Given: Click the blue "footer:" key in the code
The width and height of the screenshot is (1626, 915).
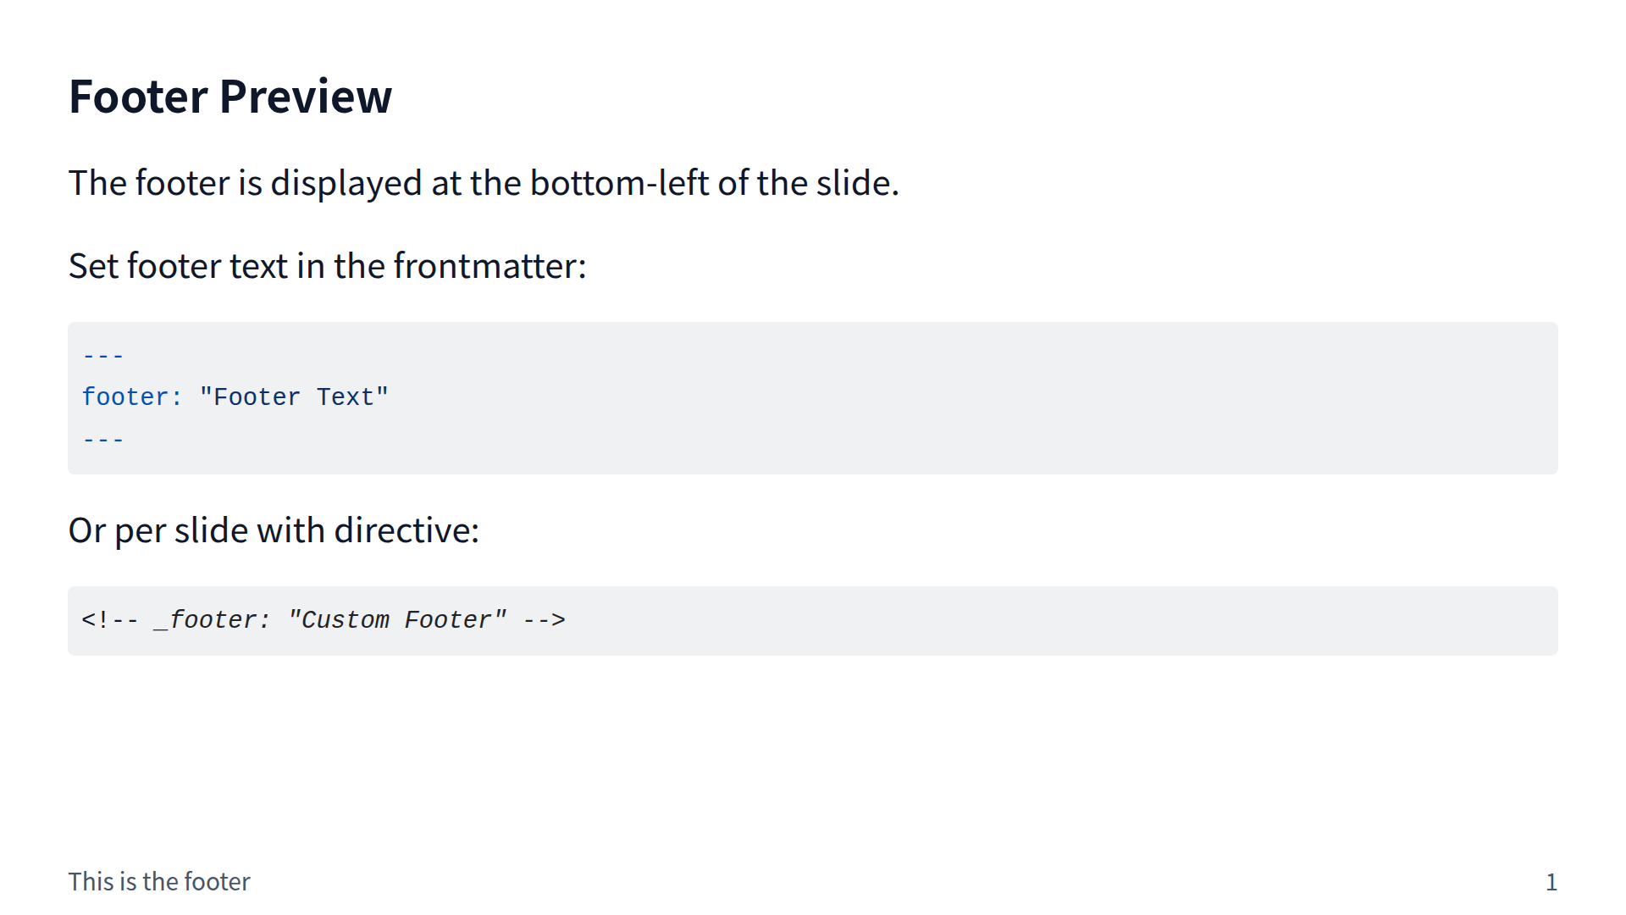Looking at the screenshot, I should [131, 397].
